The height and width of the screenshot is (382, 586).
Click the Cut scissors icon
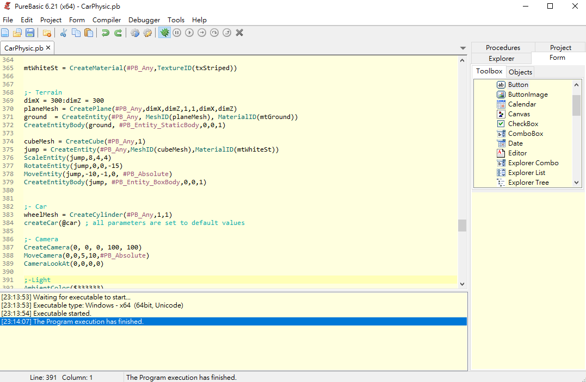click(x=64, y=33)
